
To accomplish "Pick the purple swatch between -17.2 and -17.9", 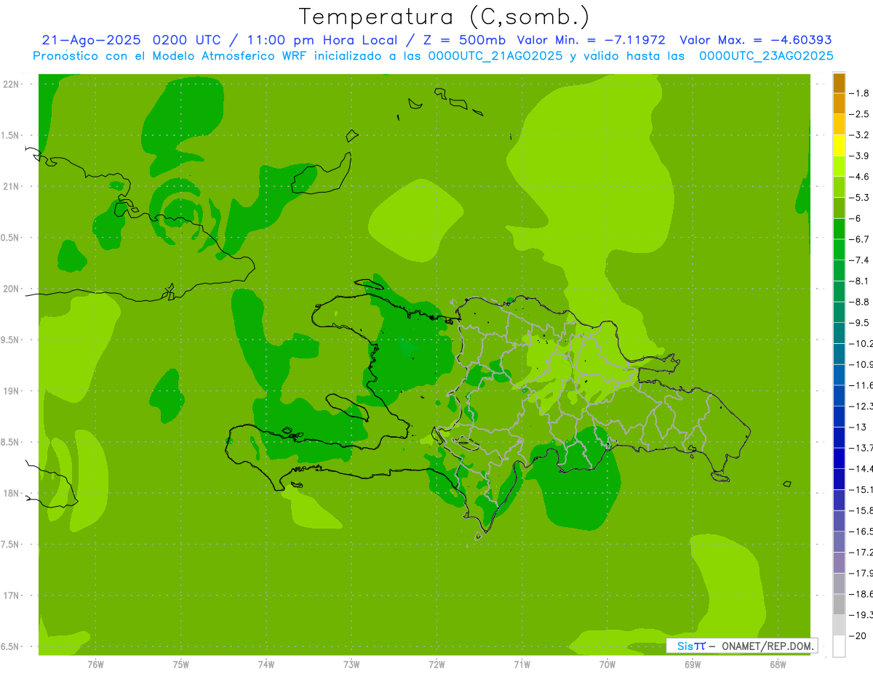I will click(x=839, y=563).
